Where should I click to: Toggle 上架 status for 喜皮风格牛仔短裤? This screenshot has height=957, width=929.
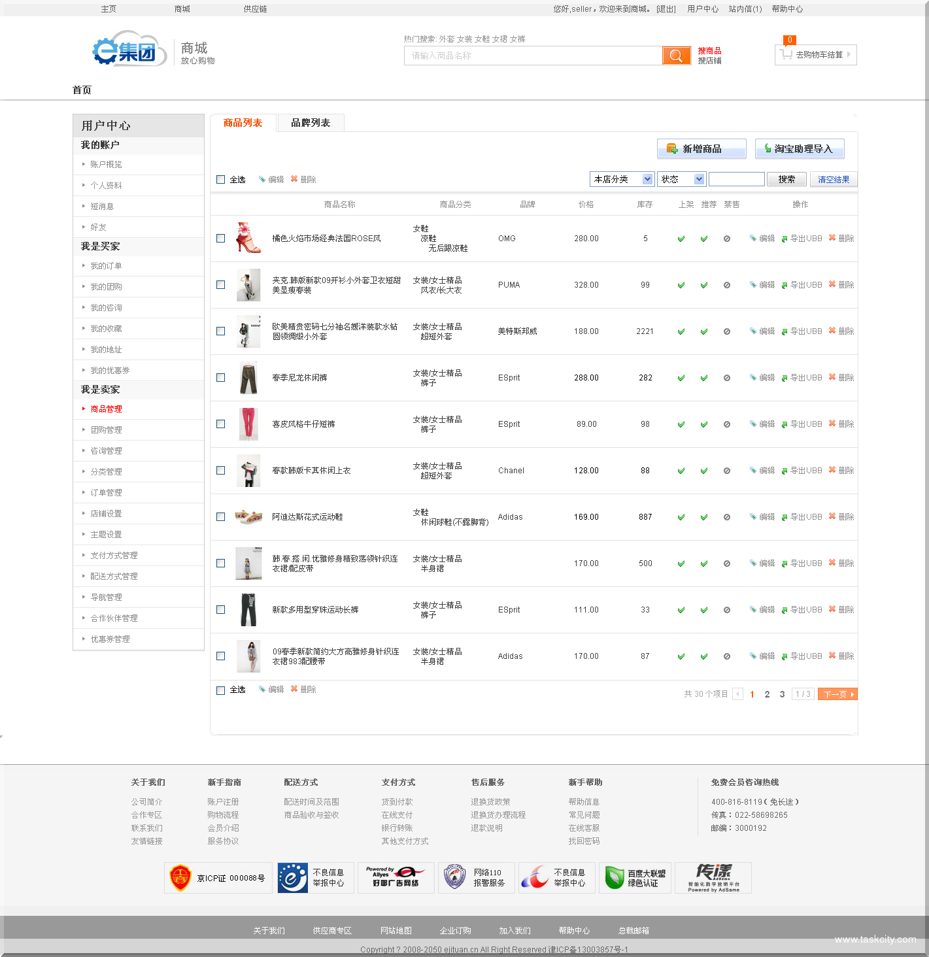pyautogui.click(x=681, y=424)
